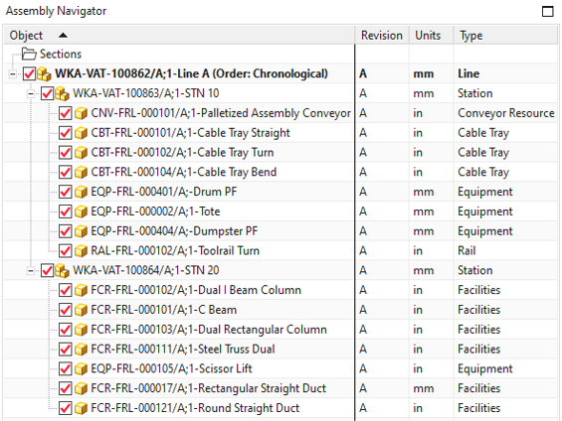The height and width of the screenshot is (421, 562).
Task: Collapse the STN 10 station node
Action: click(31, 93)
